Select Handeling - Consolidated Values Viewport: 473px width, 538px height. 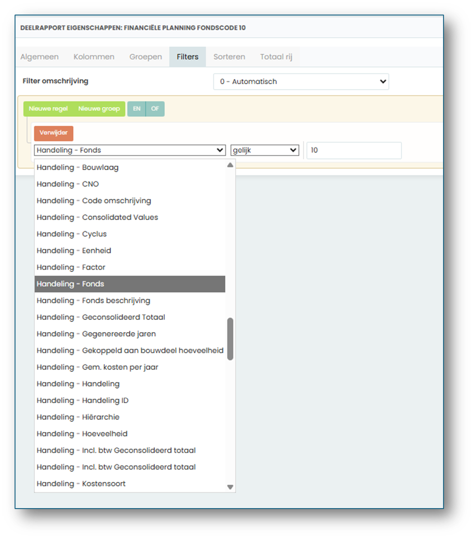(x=130, y=217)
